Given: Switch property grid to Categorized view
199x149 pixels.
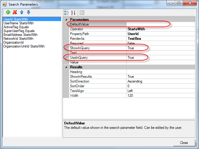Looking at the screenshot, I should (67, 12).
